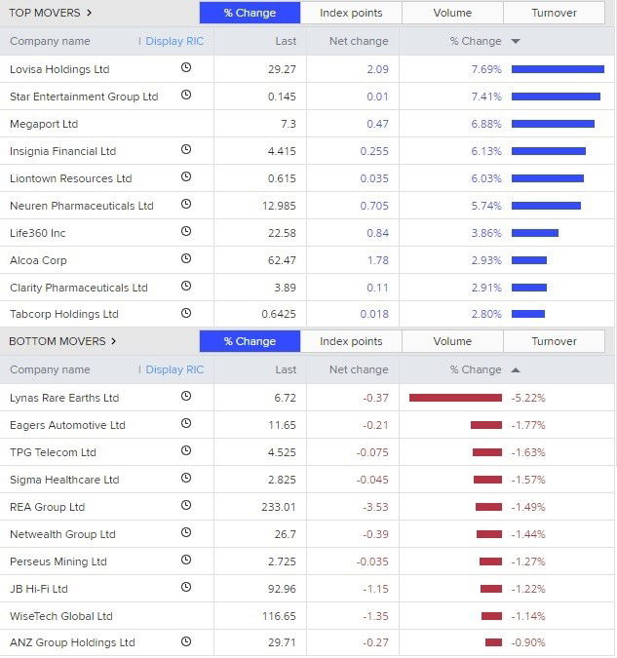Screen dimensions: 617x658
Task: Select % Change tab in Top Movers
Action: [x=250, y=13]
